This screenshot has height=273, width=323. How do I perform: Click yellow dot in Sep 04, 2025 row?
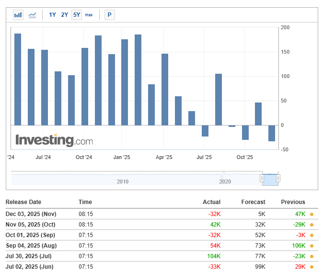(311, 246)
